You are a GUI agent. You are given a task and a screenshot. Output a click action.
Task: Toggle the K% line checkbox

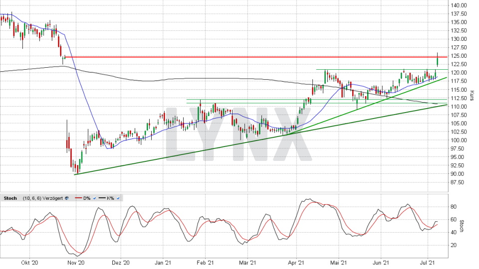[x=118, y=198]
